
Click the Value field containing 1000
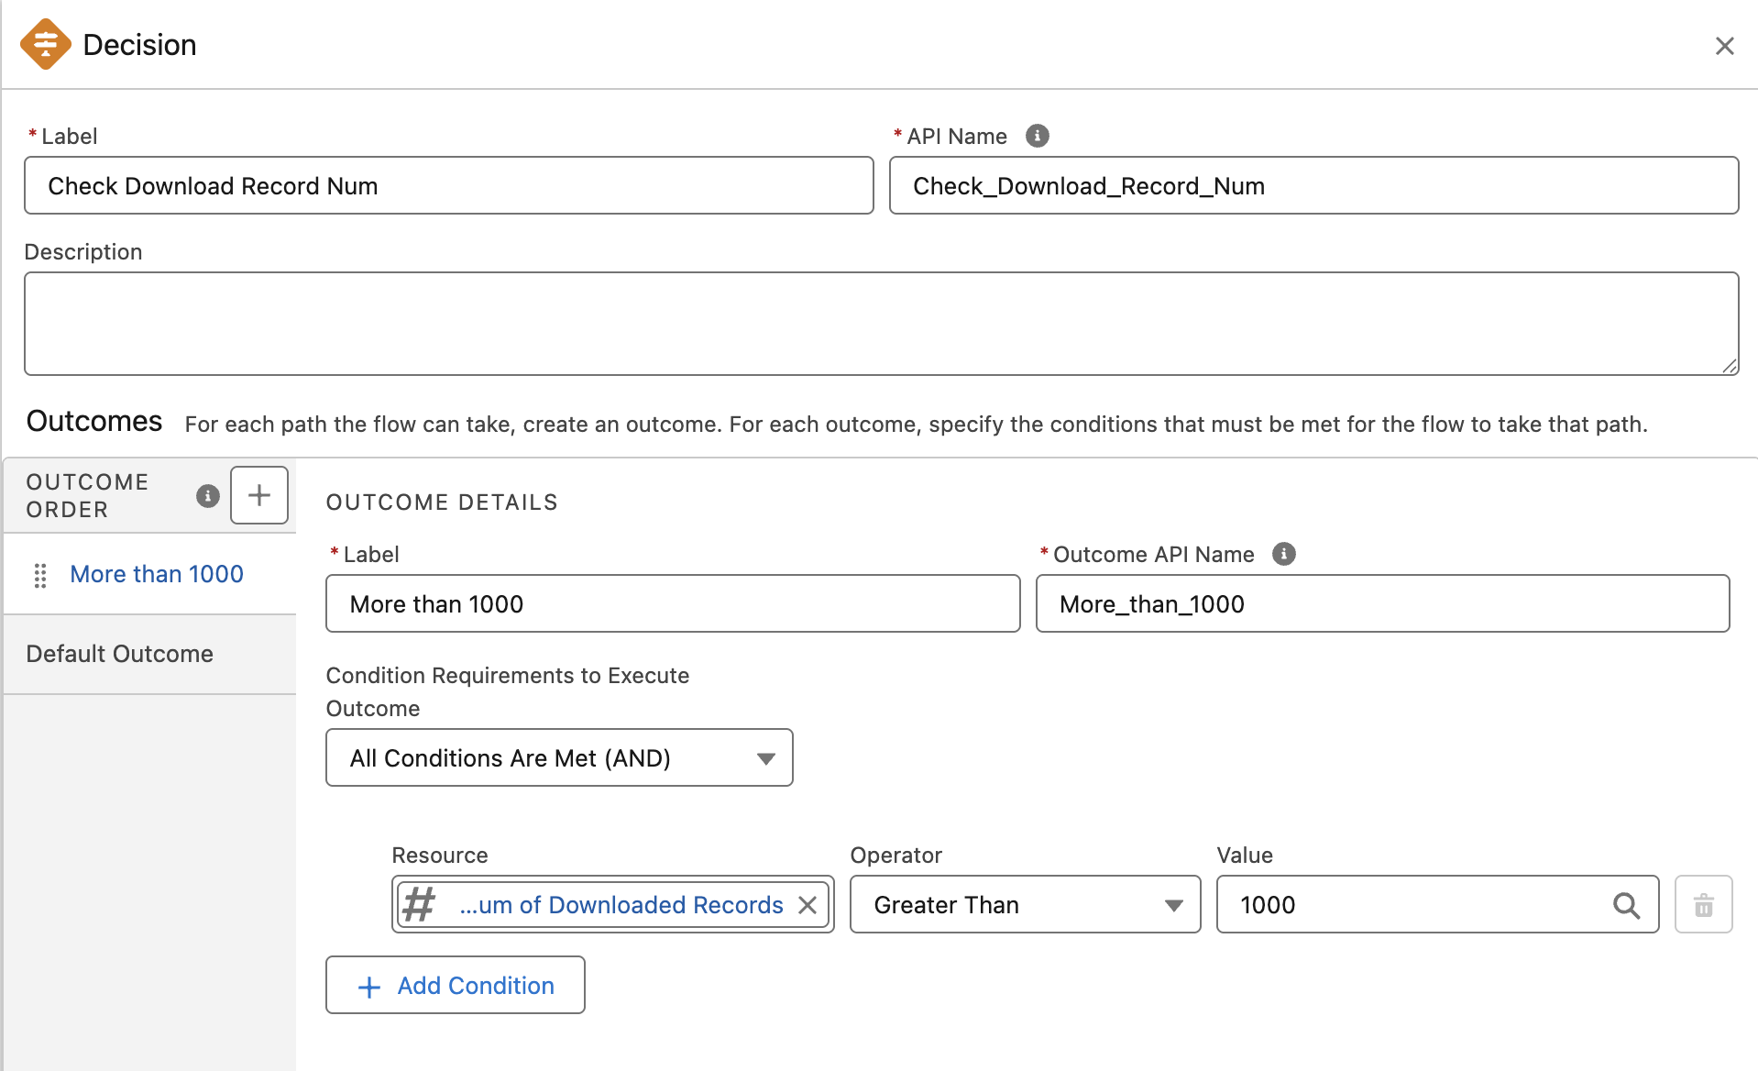point(1412,905)
